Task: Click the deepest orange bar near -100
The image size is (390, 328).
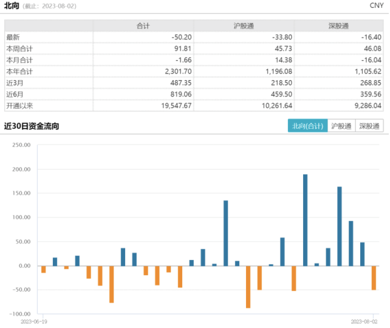Action: coord(248,287)
